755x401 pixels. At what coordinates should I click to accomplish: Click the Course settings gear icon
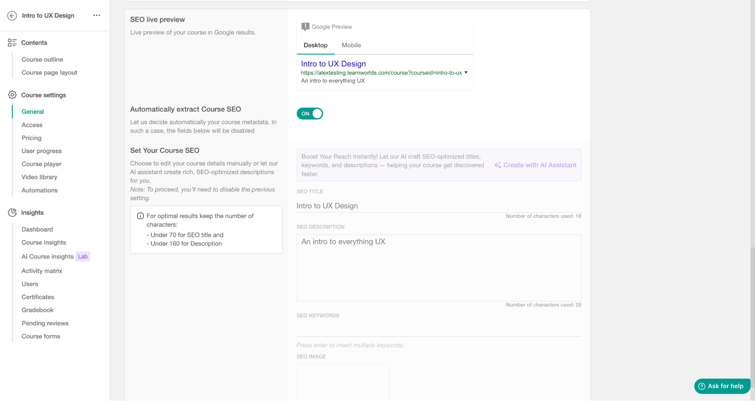pyautogui.click(x=12, y=95)
